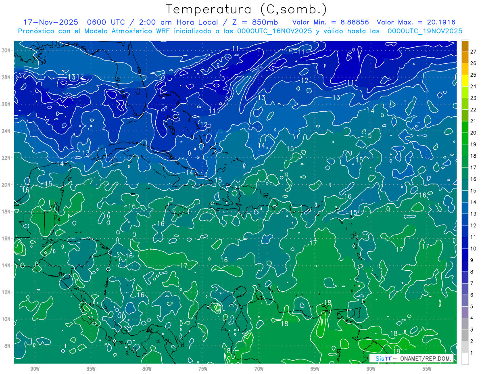Click the title 'Temperatura (C,somb.)'

(x=246, y=9)
